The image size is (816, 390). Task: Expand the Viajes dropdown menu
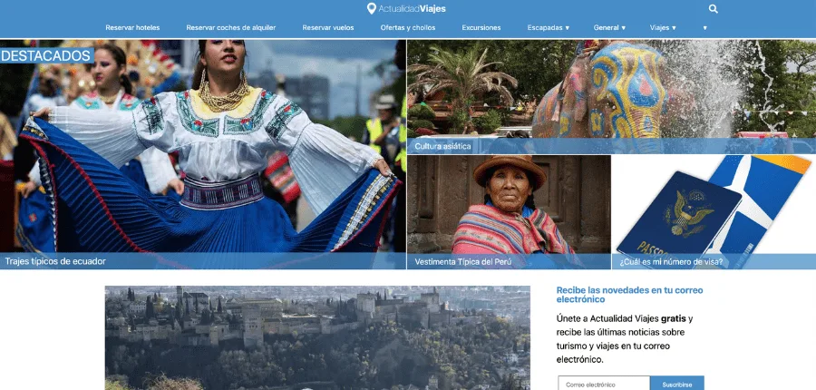663,27
